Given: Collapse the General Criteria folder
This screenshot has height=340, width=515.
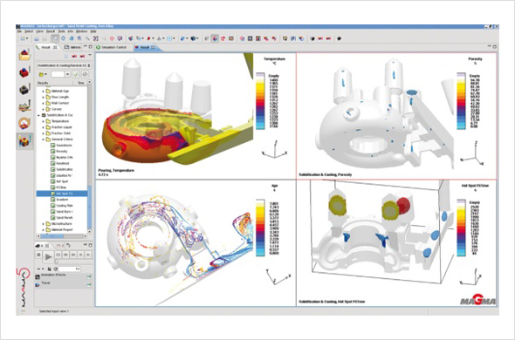Looking at the screenshot, I should (x=43, y=139).
